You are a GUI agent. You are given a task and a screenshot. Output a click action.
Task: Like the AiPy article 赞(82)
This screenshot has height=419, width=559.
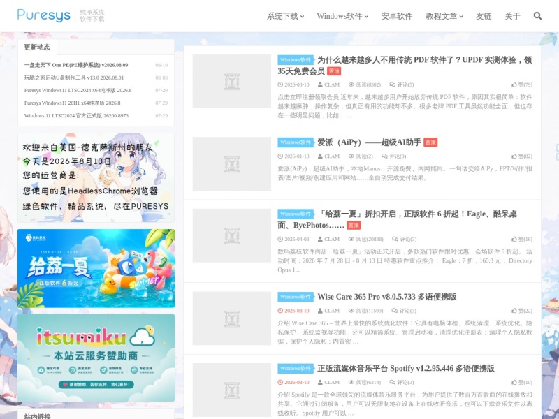pos(521,156)
